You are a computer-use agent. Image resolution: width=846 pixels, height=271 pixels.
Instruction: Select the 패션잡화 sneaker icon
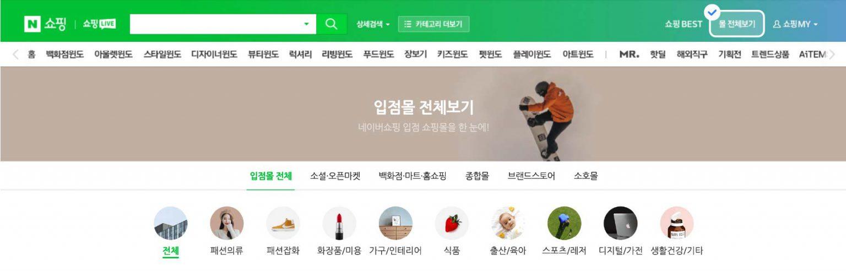(283, 223)
